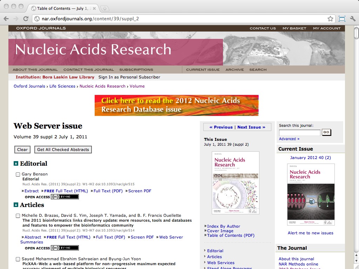Check the Sayed Mohammad Ebrahim Sahraeian checkbox
This screenshot has height=269, width=359.
18,259
